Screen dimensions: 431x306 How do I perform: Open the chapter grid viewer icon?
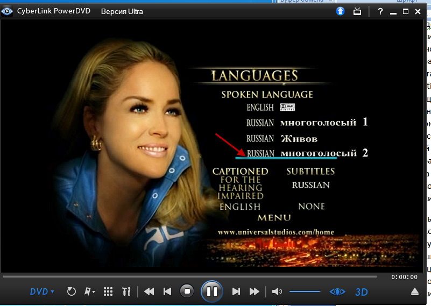(x=108, y=291)
